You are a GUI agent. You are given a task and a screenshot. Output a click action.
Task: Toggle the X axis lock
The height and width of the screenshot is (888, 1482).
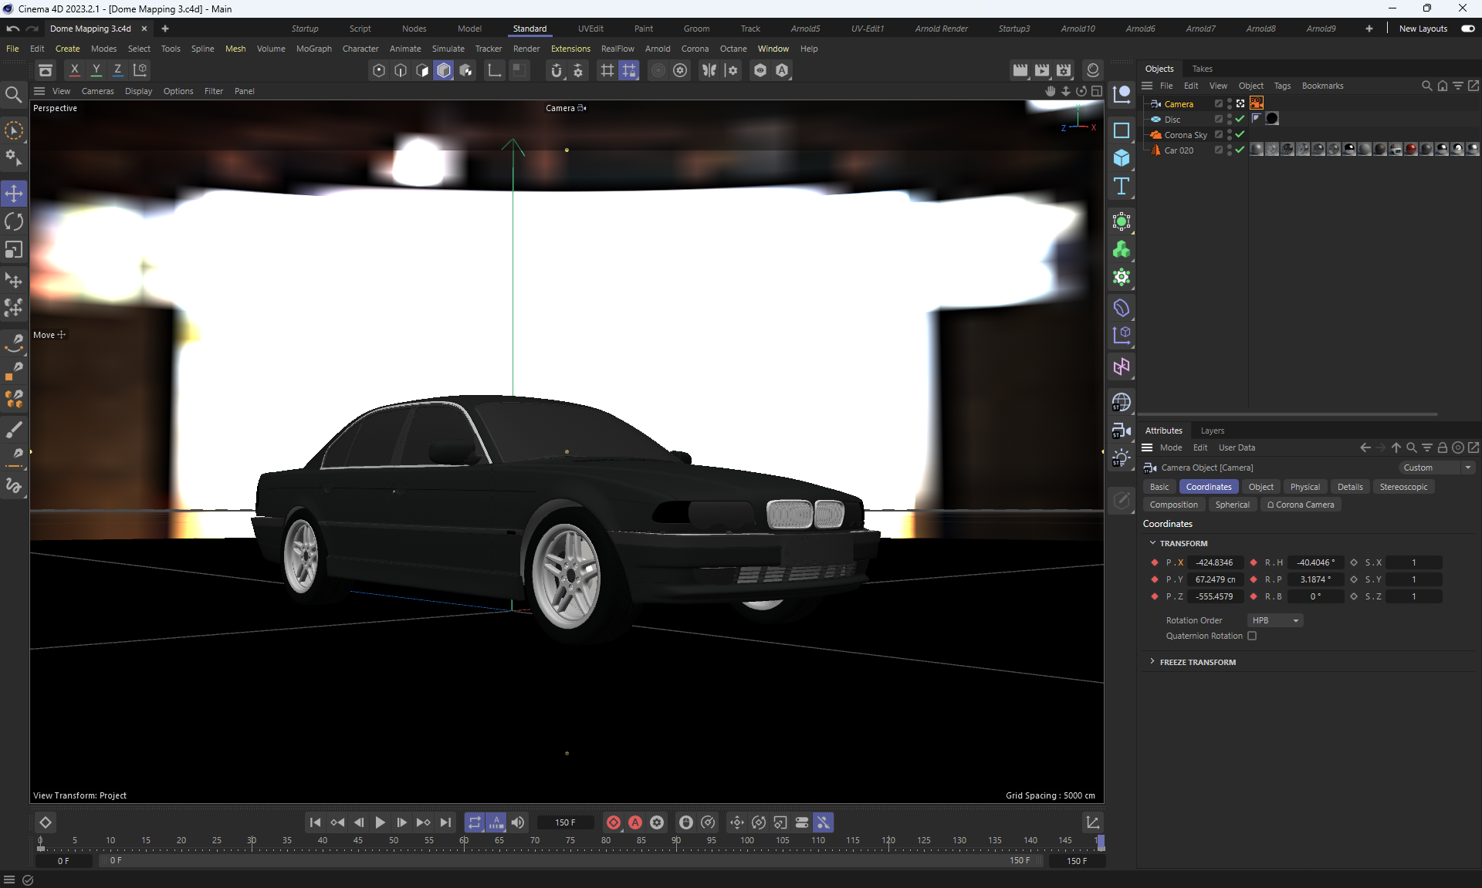click(74, 70)
